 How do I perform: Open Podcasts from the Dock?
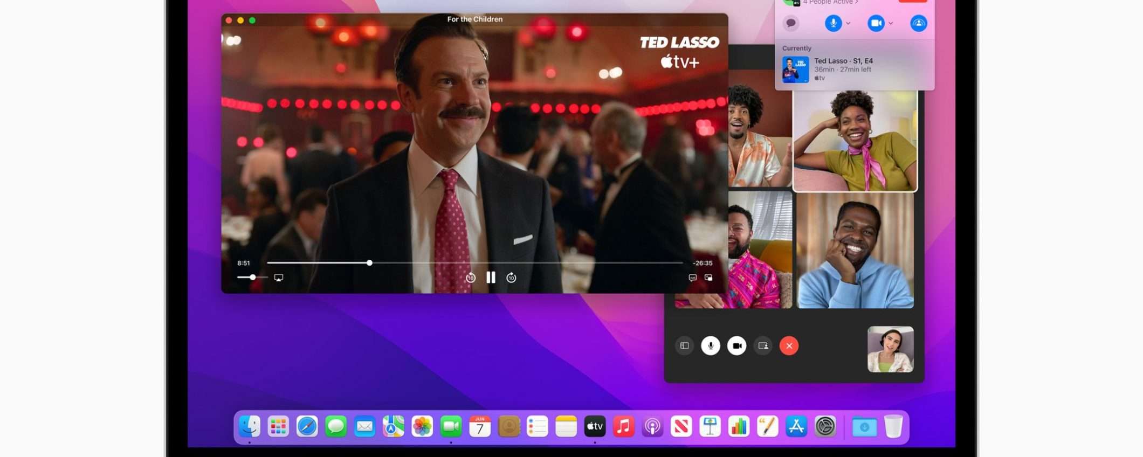[x=652, y=427]
